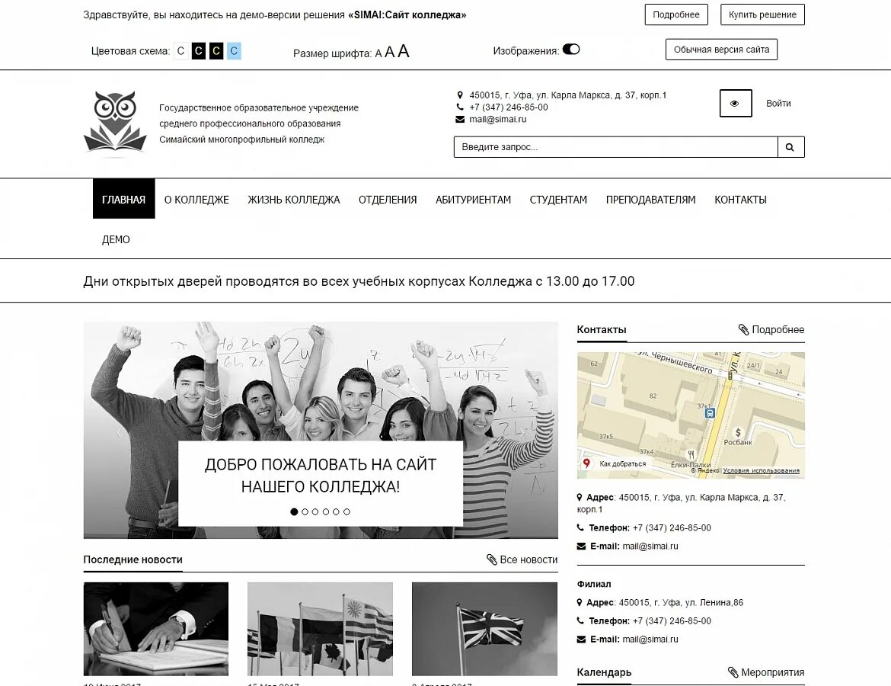891x686 pixels.
Task: Open the СТУДЕНТАМ menu item
Action: [x=558, y=200]
